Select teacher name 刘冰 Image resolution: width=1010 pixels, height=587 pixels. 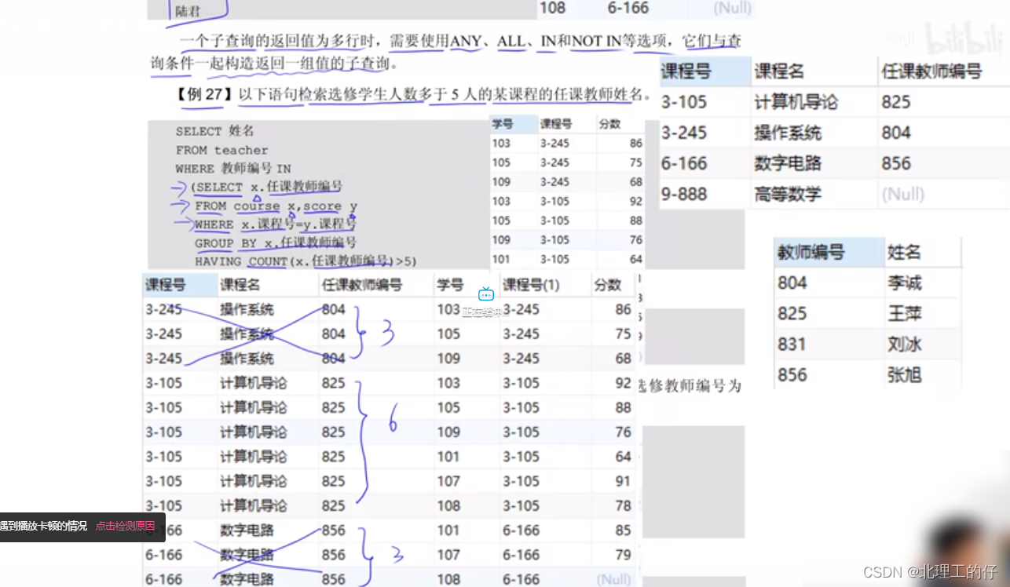click(x=904, y=345)
